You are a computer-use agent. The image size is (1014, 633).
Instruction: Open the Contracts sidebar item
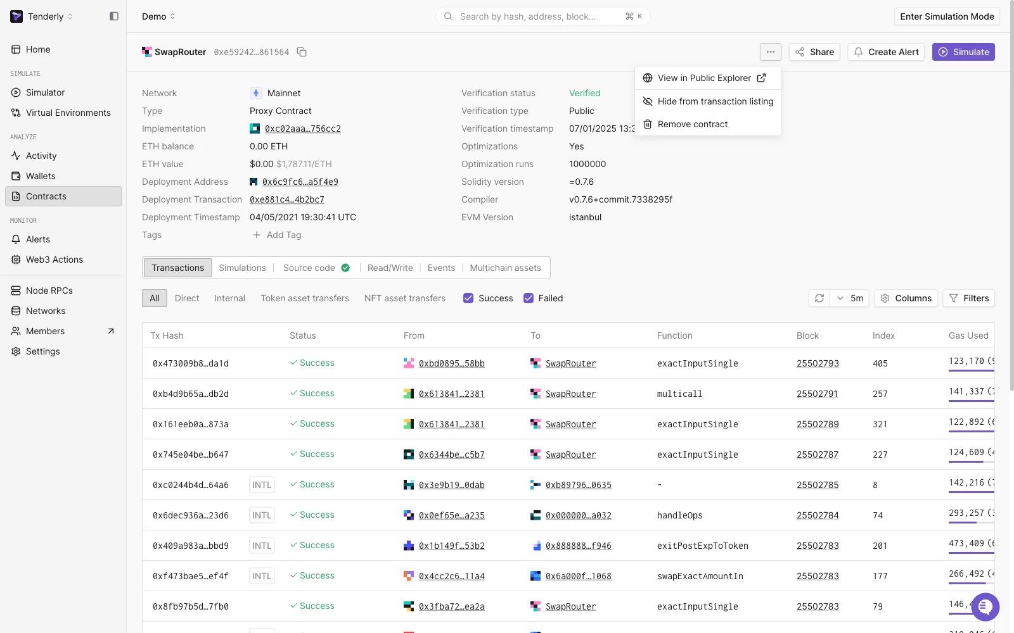[63, 196]
